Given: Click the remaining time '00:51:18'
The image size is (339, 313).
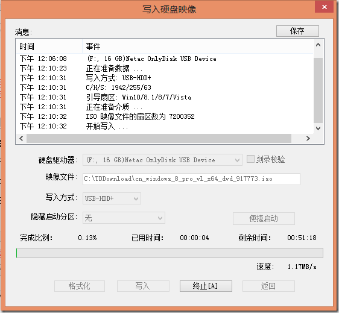Looking at the screenshot, I should pyautogui.click(x=302, y=238).
